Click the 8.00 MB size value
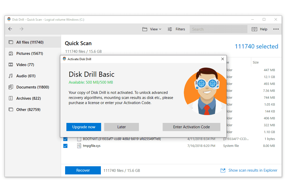 coord(269,146)
